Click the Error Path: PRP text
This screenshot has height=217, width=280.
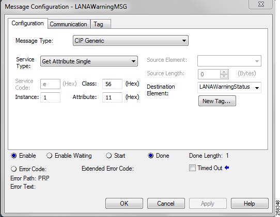30,178
